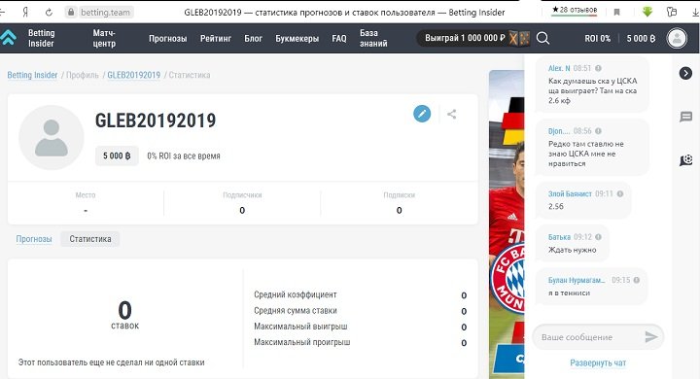Open the chat messages sidebar icon

click(x=685, y=117)
